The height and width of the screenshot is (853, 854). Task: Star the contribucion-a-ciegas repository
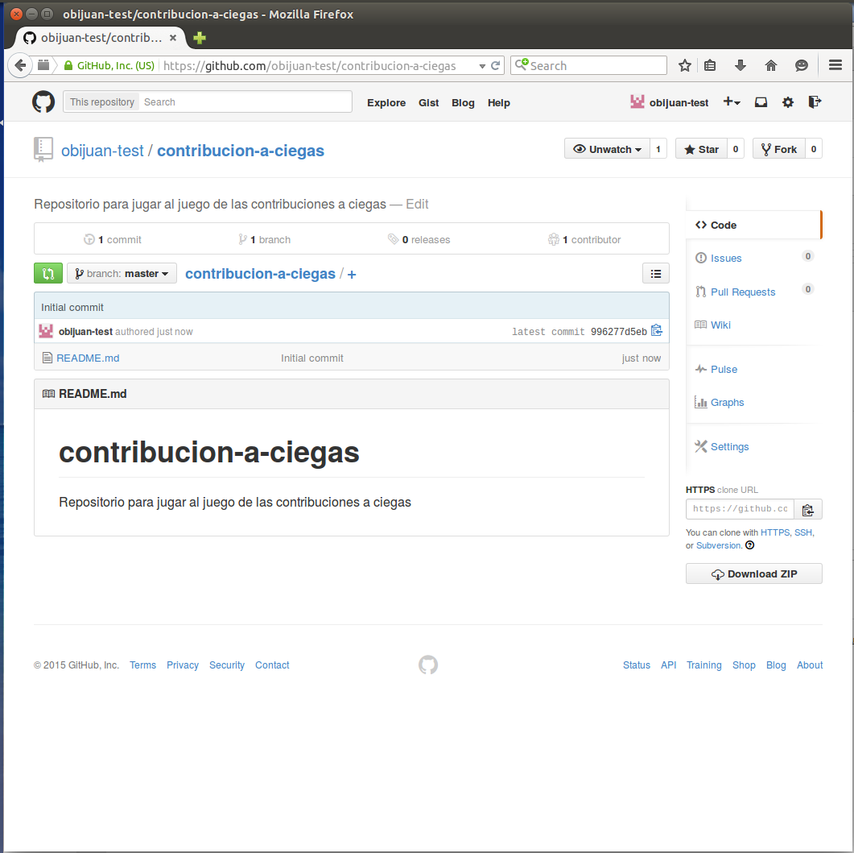[x=701, y=149]
